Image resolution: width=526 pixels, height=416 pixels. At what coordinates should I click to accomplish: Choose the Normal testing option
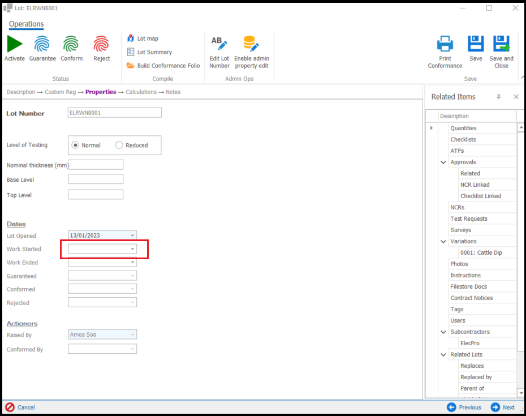click(x=76, y=145)
